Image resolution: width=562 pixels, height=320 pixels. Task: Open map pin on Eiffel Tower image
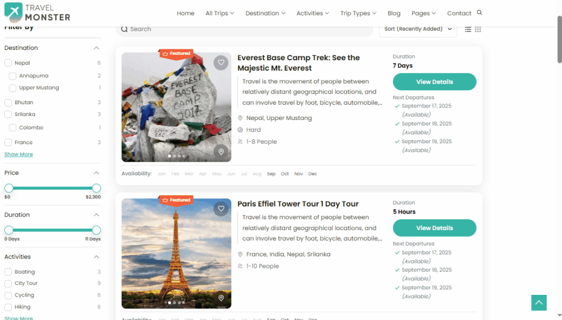(221, 298)
